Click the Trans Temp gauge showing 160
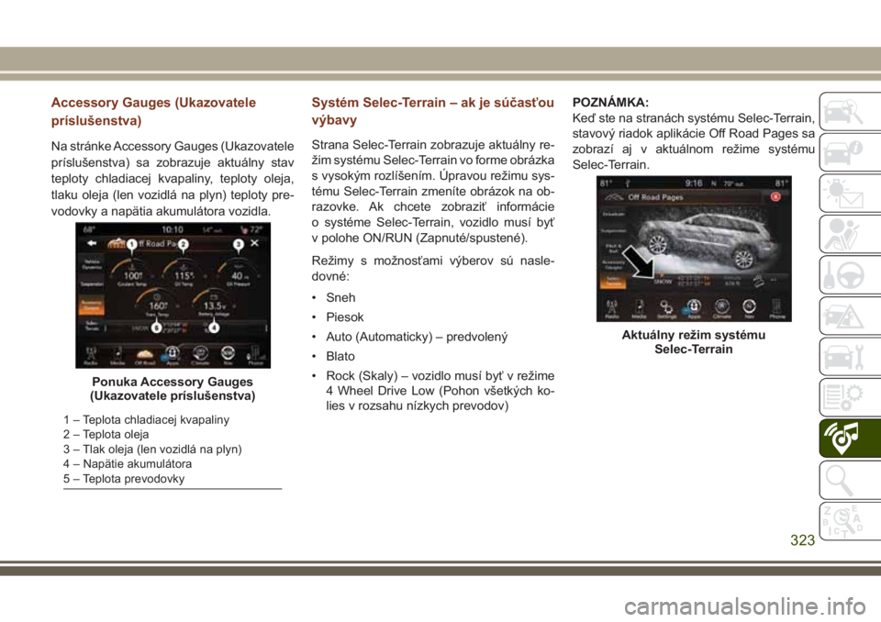The height and width of the screenshot is (622, 881). [158, 304]
